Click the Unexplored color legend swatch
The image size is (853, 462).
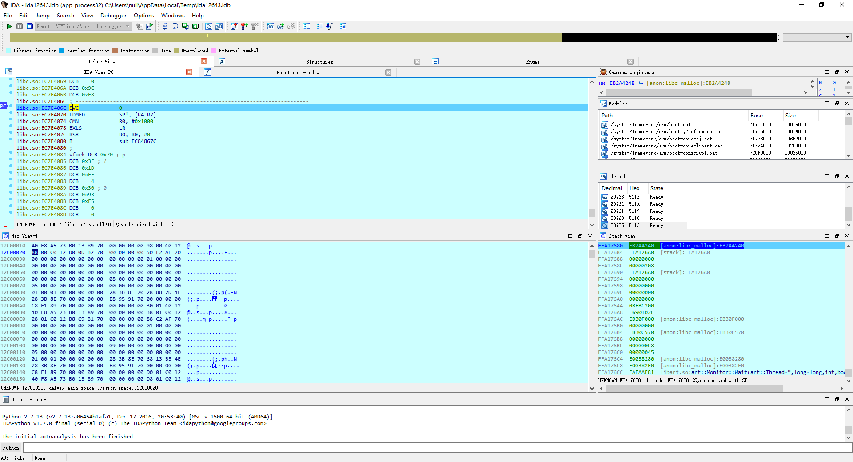177,51
